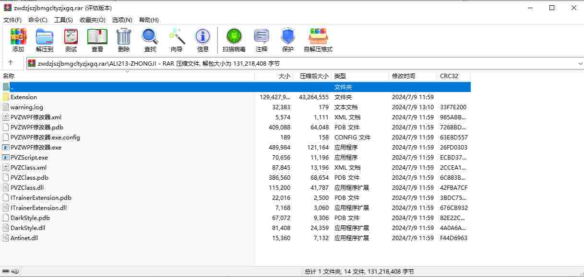Click the 添加 (Add) toolbar icon
584x277 pixels.
coord(18,36)
